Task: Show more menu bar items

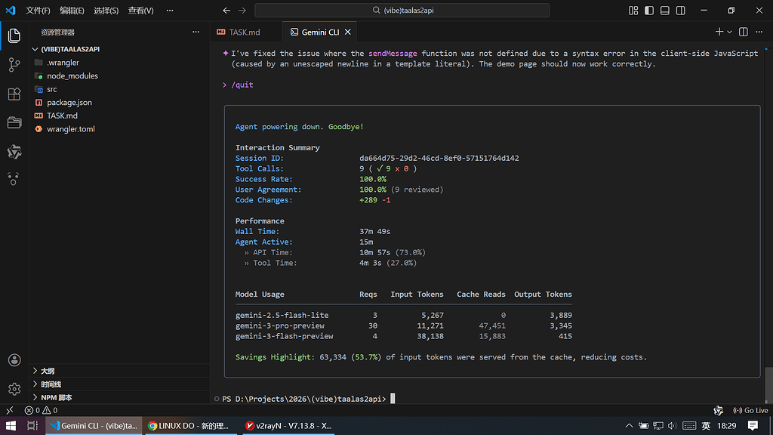Action: [x=170, y=11]
